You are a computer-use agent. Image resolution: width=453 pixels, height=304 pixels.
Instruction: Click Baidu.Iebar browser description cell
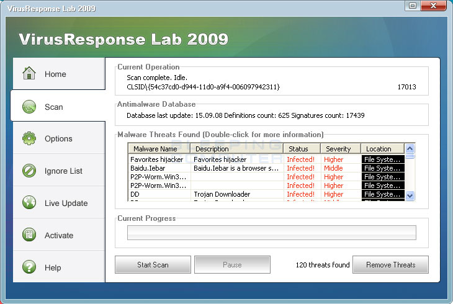coord(236,168)
